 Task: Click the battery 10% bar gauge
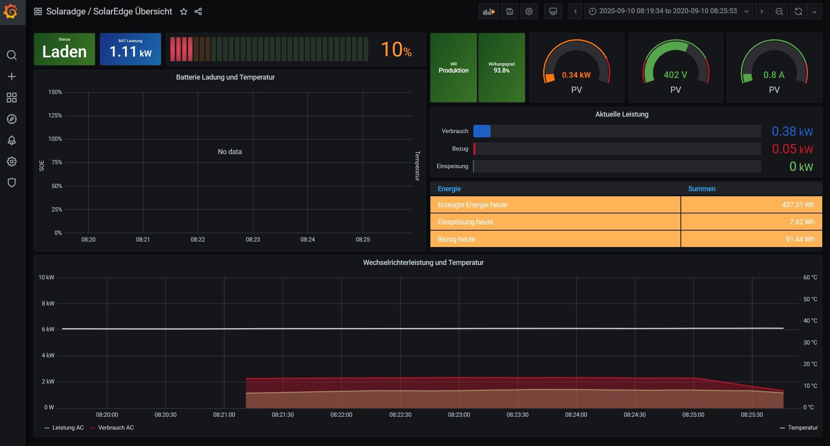[x=270, y=50]
